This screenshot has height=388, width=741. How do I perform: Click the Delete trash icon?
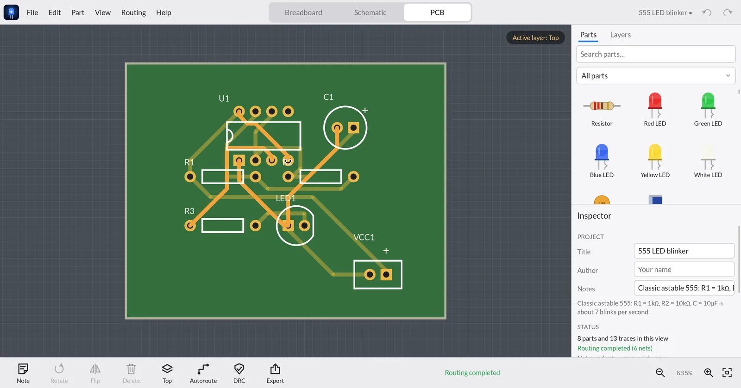(131, 369)
